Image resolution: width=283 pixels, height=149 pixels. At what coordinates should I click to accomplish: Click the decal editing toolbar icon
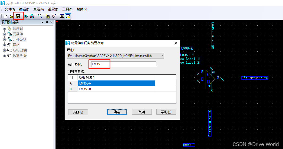(x=48, y=16)
